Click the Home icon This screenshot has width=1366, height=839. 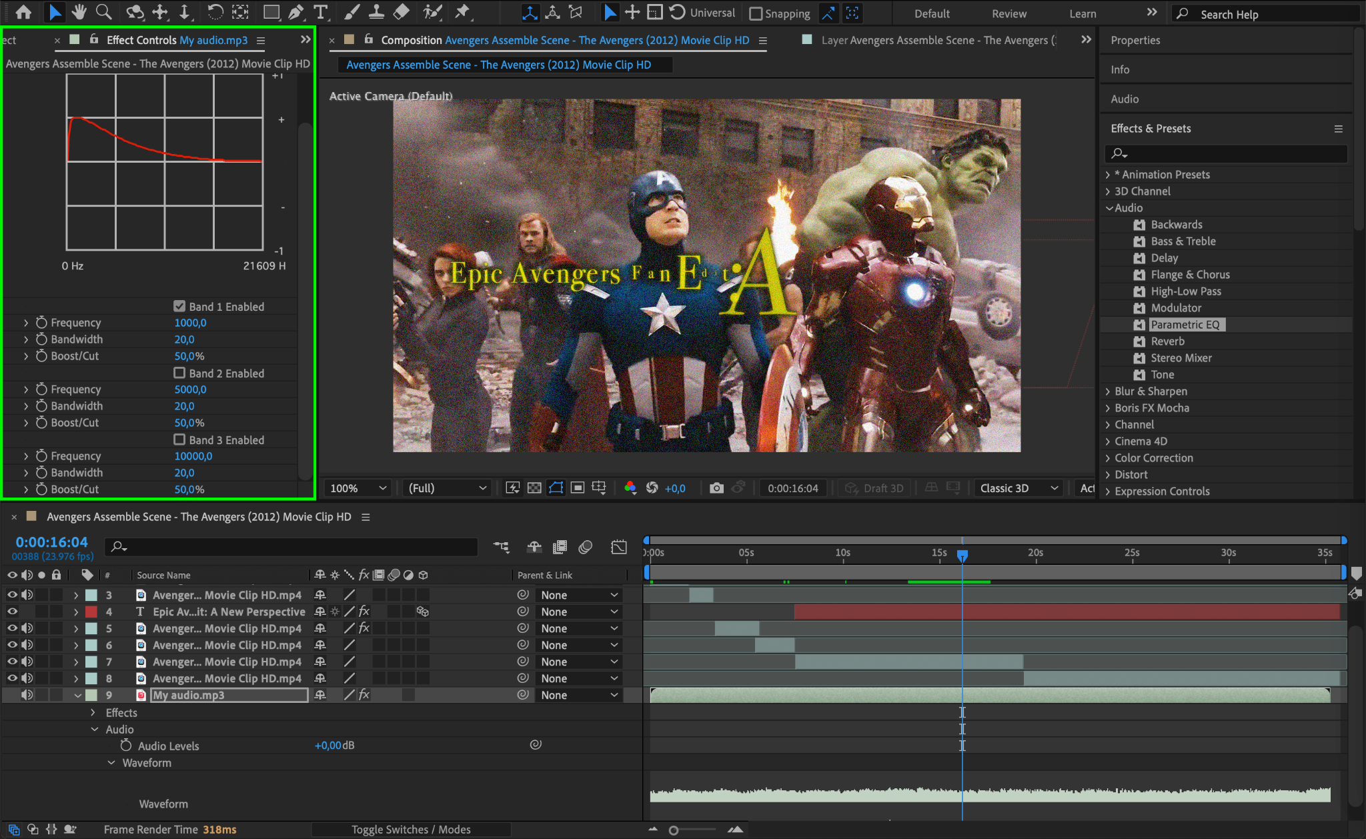tap(23, 12)
